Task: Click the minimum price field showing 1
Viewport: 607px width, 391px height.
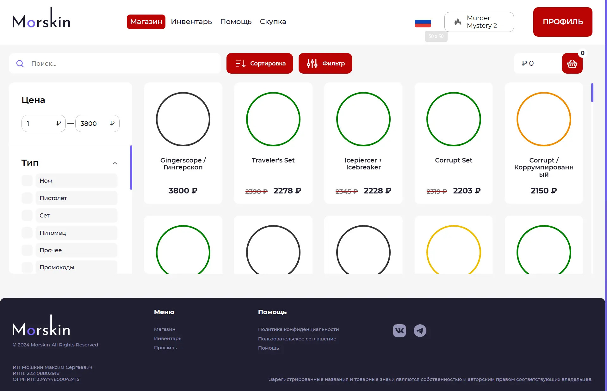Action: pyautogui.click(x=43, y=123)
